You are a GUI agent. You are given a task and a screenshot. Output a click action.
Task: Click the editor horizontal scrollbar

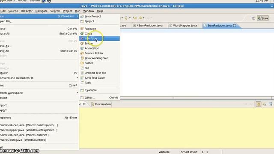click(196, 98)
